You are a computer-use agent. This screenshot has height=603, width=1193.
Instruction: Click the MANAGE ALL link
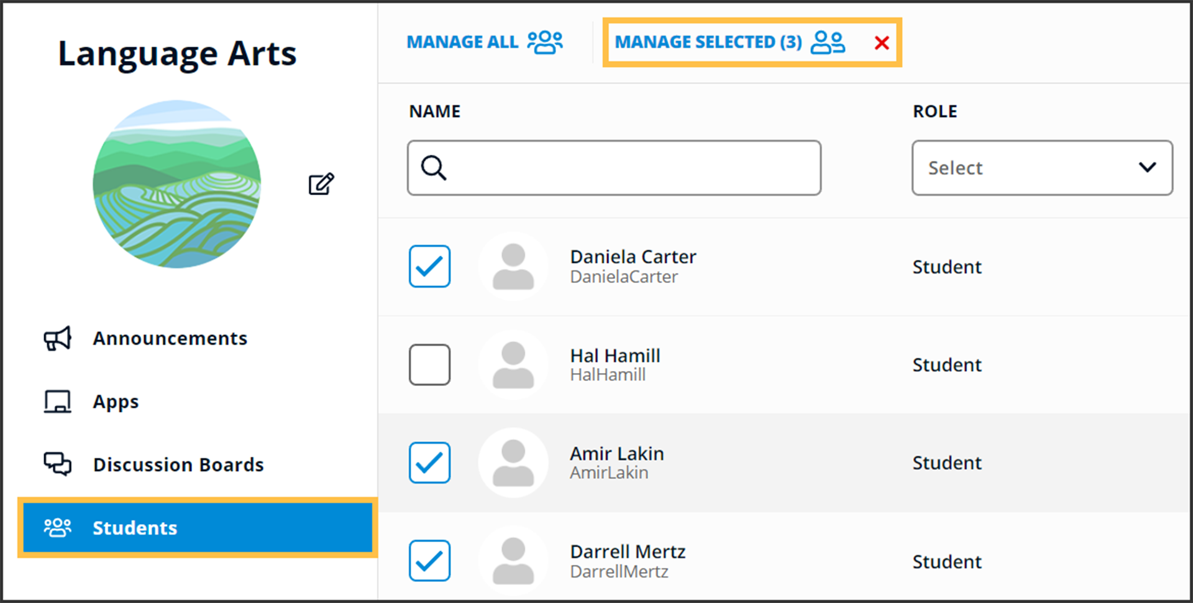tap(462, 42)
